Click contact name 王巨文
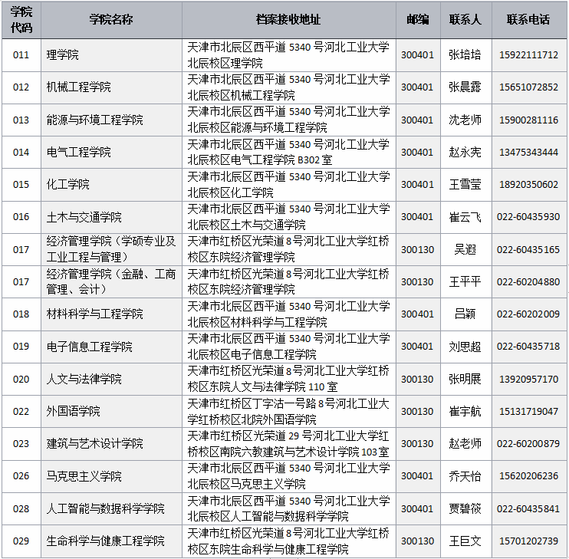569x559 pixels. (x=465, y=541)
